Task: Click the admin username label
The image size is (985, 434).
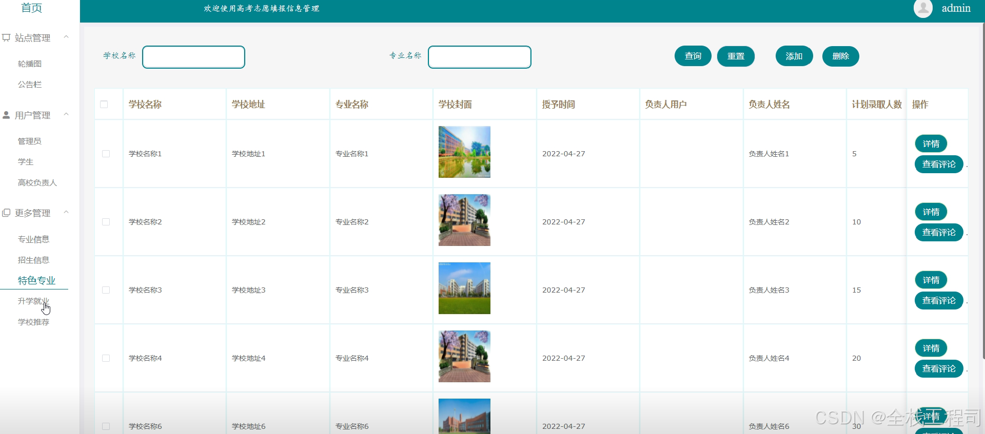Action: pos(956,8)
